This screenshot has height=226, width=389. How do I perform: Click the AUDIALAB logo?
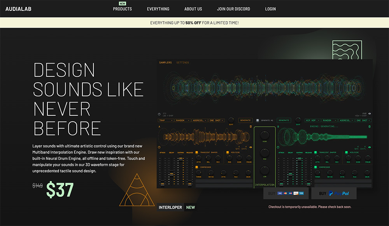[18, 9]
